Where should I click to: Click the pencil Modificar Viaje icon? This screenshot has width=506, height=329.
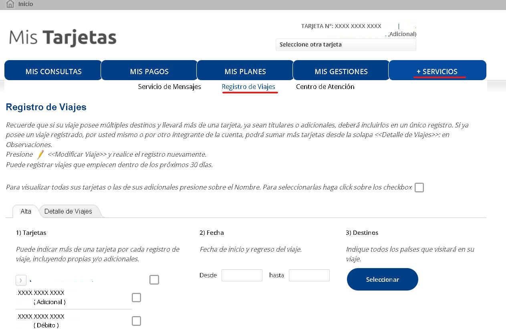[40, 155]
